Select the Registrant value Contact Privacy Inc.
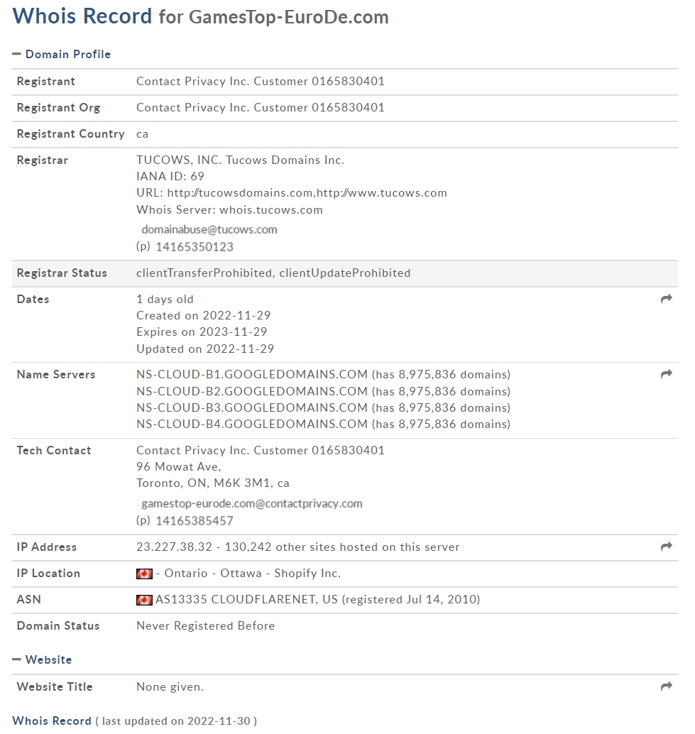The width and height of the screenshot is (695, 734). 261,81
